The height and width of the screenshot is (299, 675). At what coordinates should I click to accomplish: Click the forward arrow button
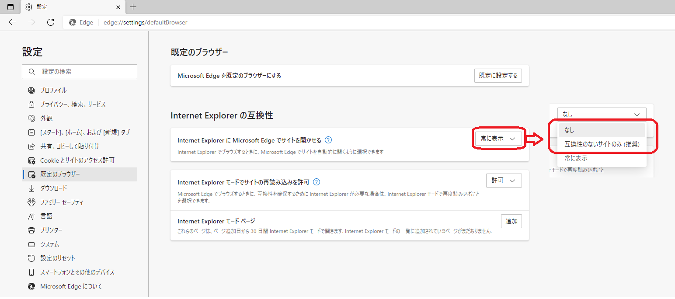31,22
